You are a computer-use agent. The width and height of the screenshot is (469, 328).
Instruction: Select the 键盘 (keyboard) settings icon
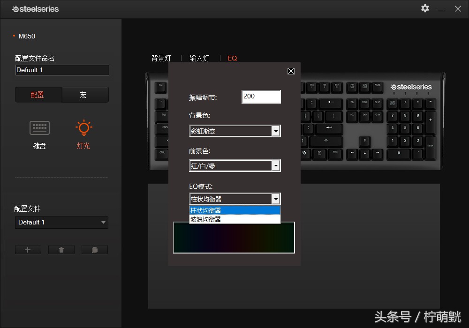tap(39, 127)
